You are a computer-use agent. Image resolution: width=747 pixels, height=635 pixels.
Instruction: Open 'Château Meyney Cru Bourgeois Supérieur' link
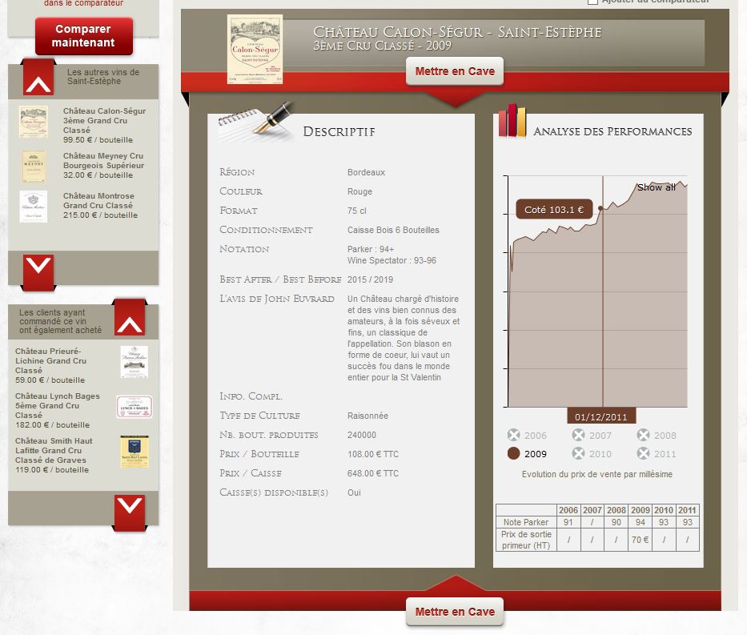(103, 160)
